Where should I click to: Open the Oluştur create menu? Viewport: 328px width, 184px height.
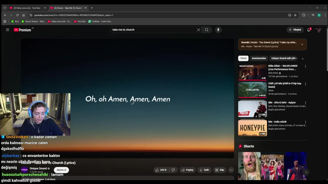pyautogui.click(x=295, y=30)
